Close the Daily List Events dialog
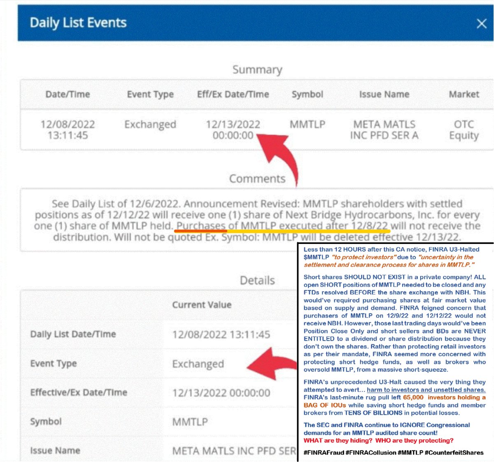494x462 pixels. 481,23
